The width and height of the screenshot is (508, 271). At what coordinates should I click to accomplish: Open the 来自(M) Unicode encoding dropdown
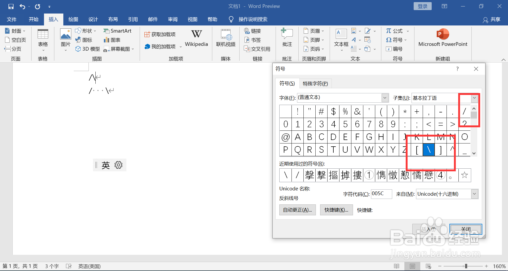click(x=474, y=194)
